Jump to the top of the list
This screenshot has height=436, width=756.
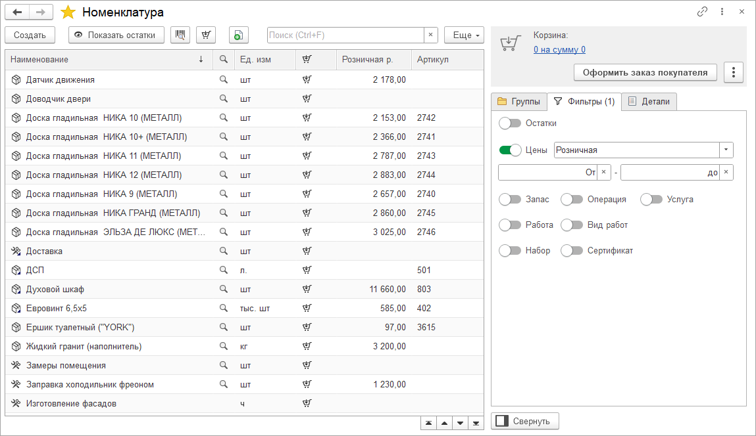(x=428, y=423)
